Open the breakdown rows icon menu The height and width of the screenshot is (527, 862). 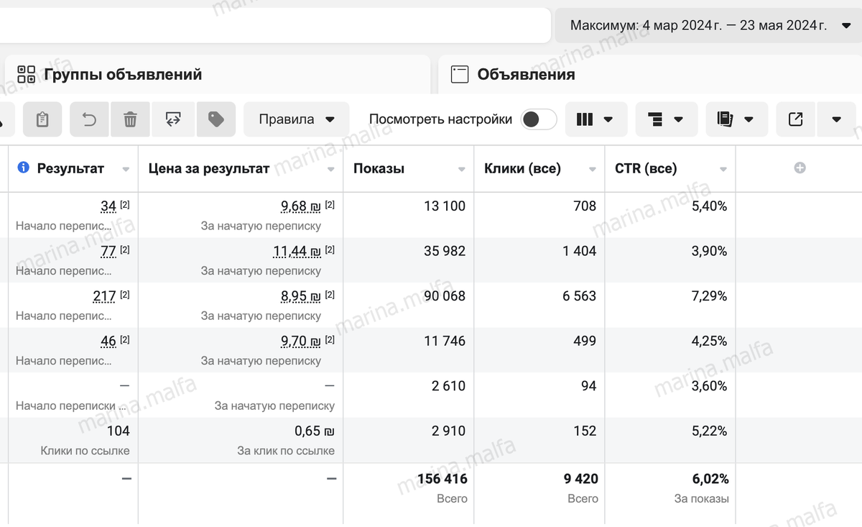pyautogui.click(x=667, y=119)
